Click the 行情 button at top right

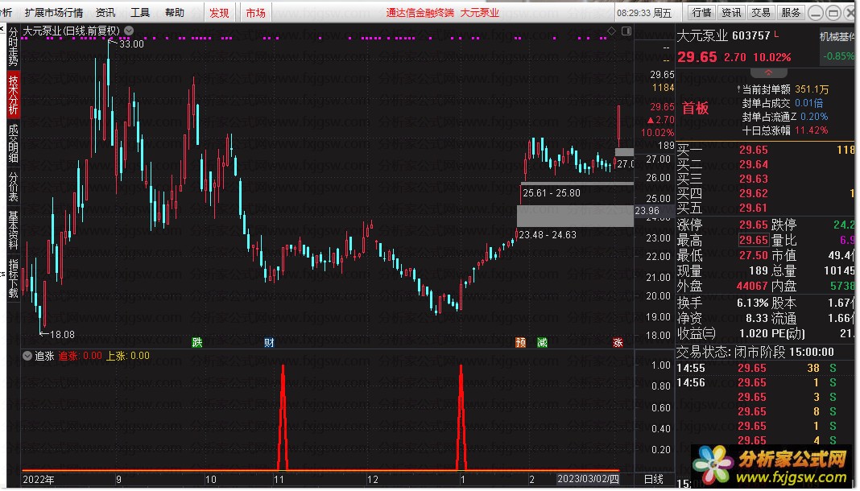[x=701, y=12]
